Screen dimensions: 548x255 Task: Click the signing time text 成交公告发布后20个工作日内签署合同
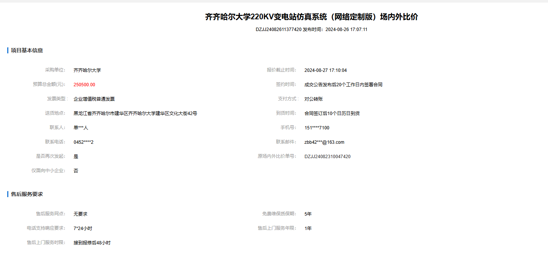(343, 85)
